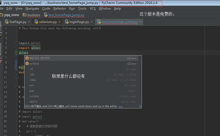
Task: Open the Help menu
Action: (x=117, y=9)
